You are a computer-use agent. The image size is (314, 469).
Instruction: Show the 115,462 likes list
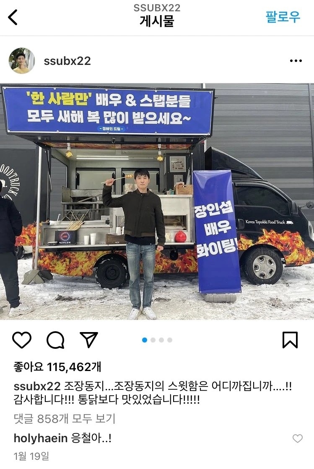(x=57, y=367)
